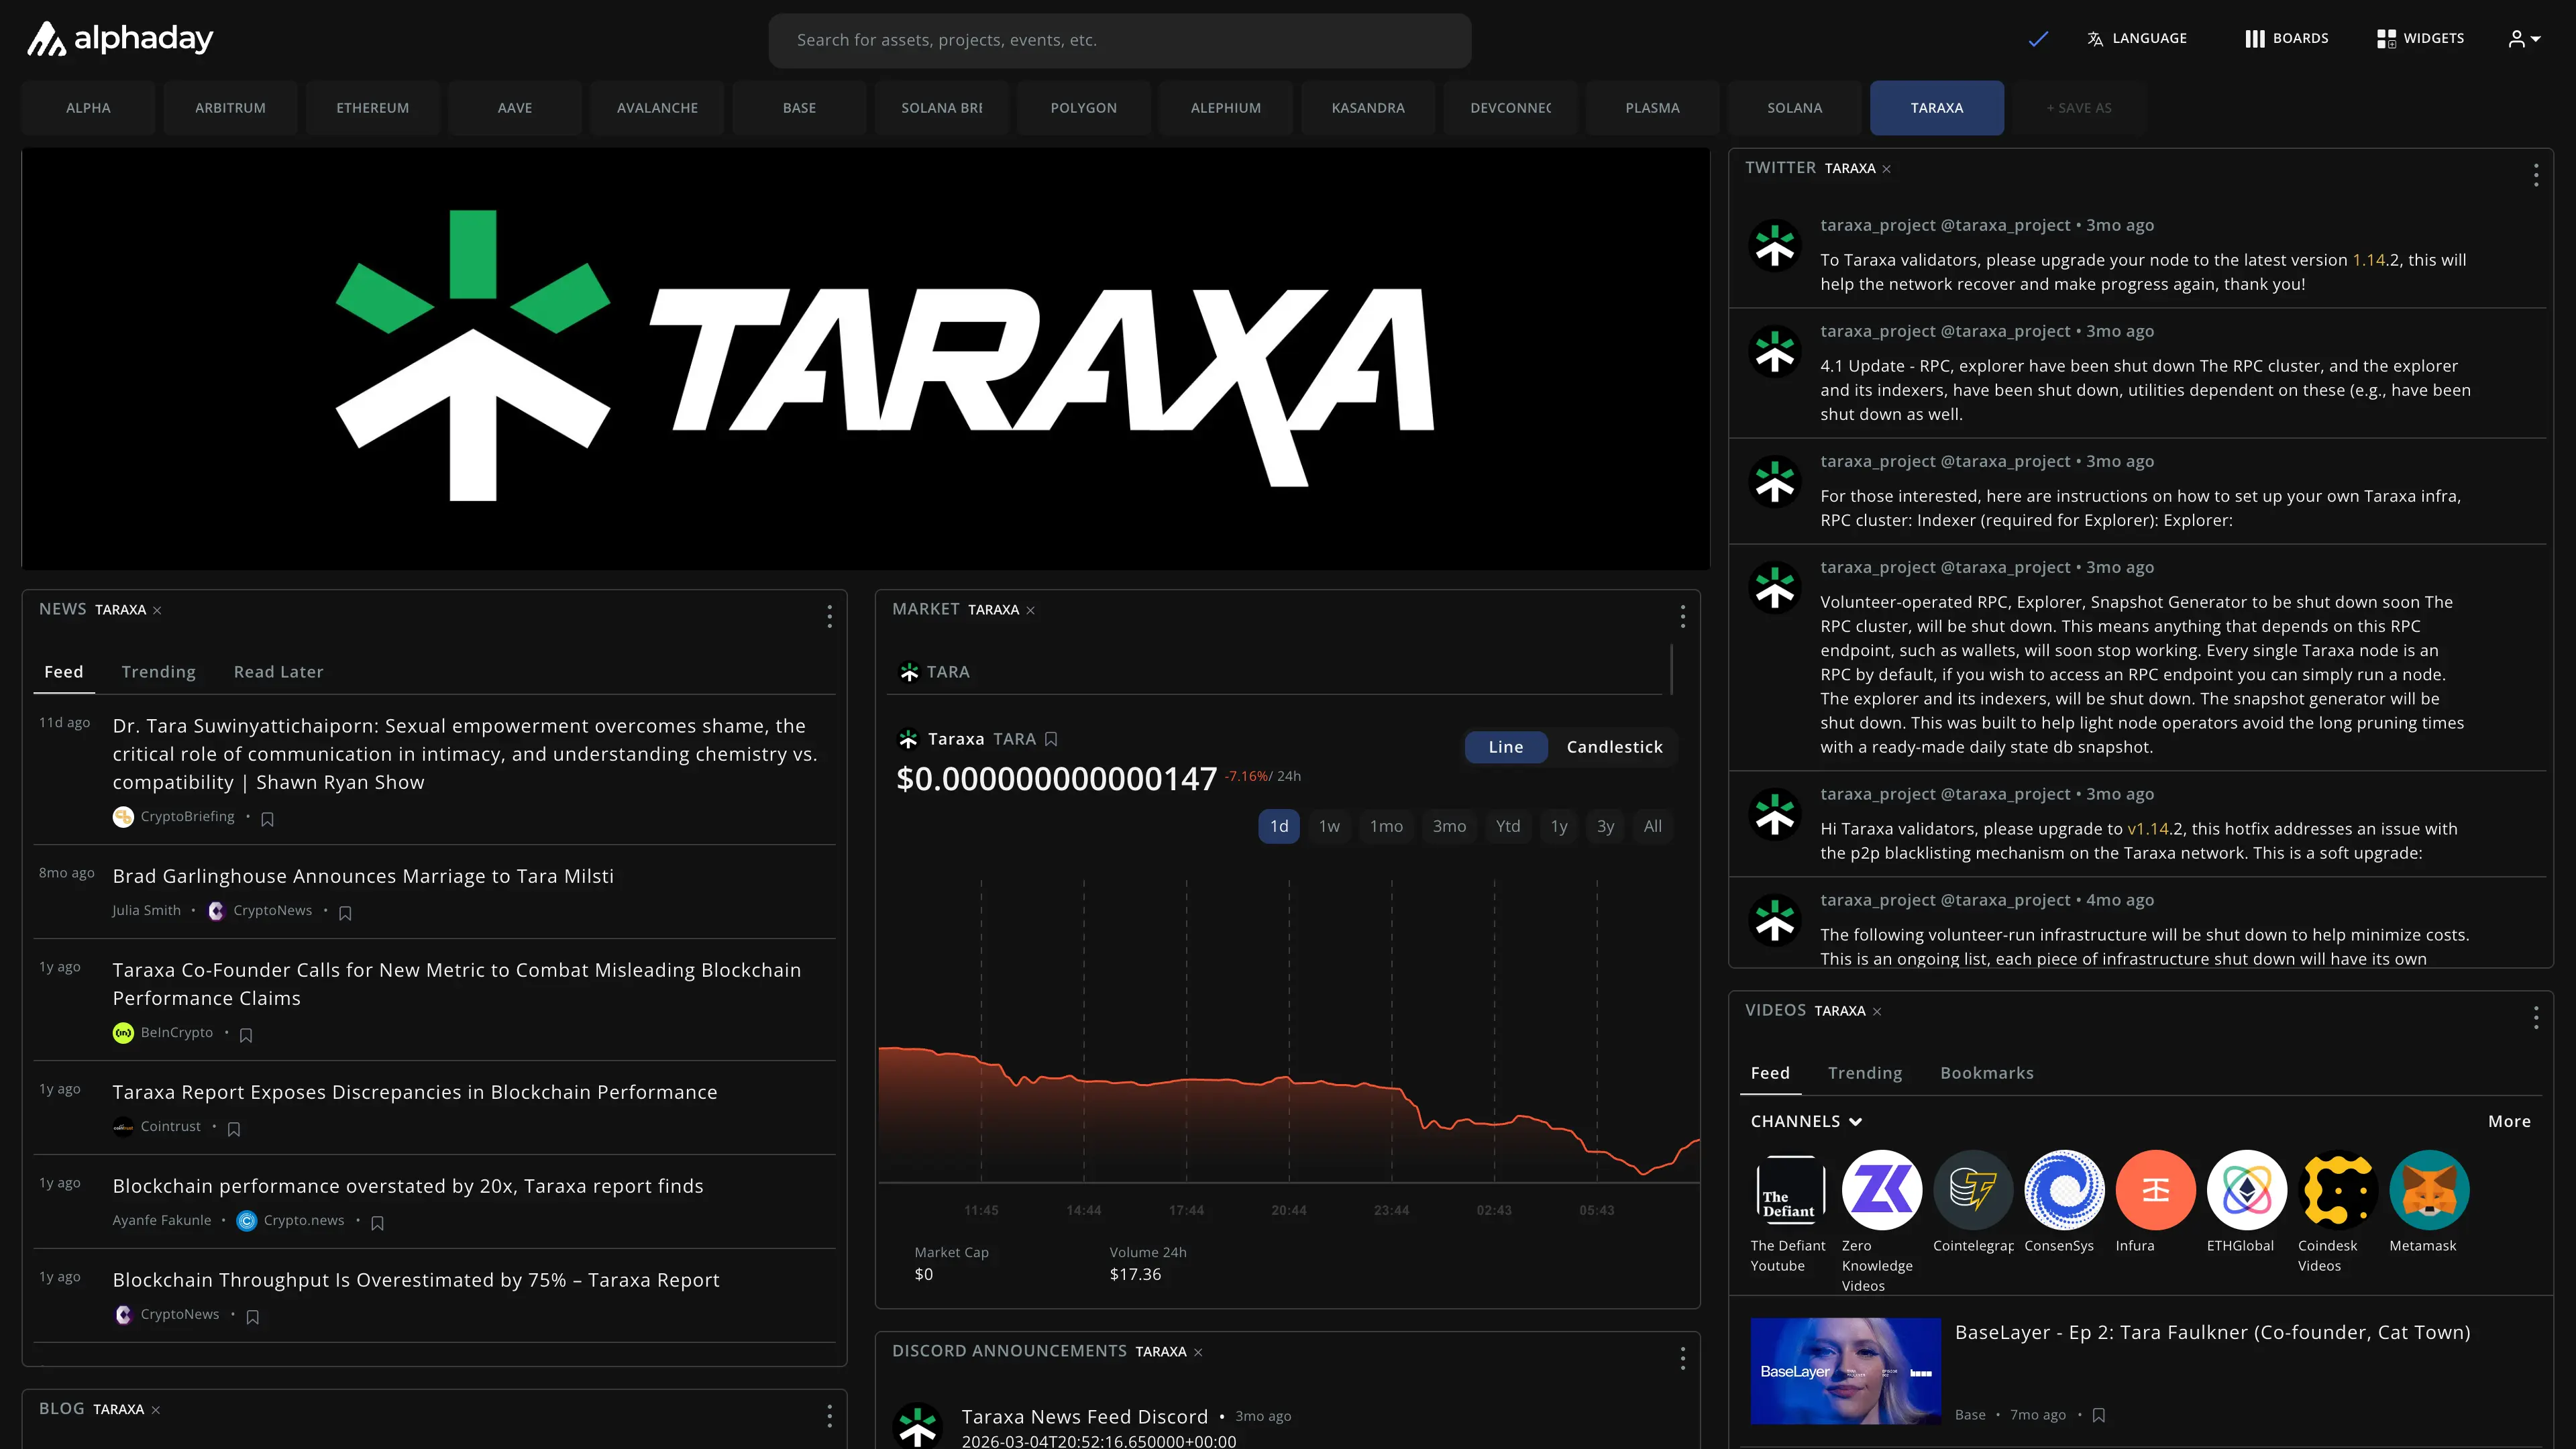
Task: Select Infura channel icon
Action: [x=2155, y=1190]
